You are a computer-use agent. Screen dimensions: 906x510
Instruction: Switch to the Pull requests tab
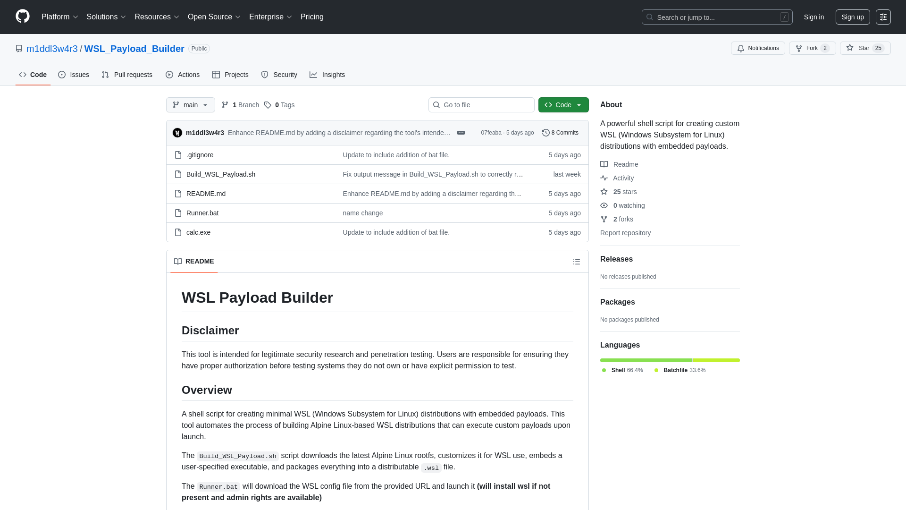coord(127,75)
